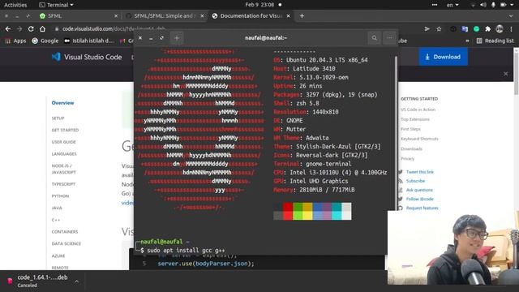The width and height of the screenshot is (519, 292).
Task: Expand download item chevron for code_1.64.1 deb
Action: tap(77, 281)
